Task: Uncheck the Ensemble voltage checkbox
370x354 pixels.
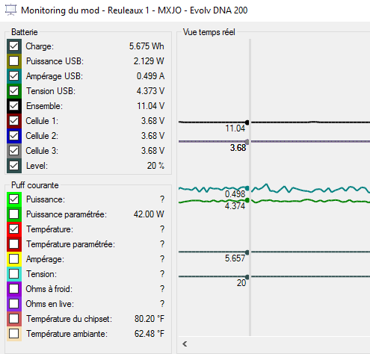Action: [x=14, y=106]
